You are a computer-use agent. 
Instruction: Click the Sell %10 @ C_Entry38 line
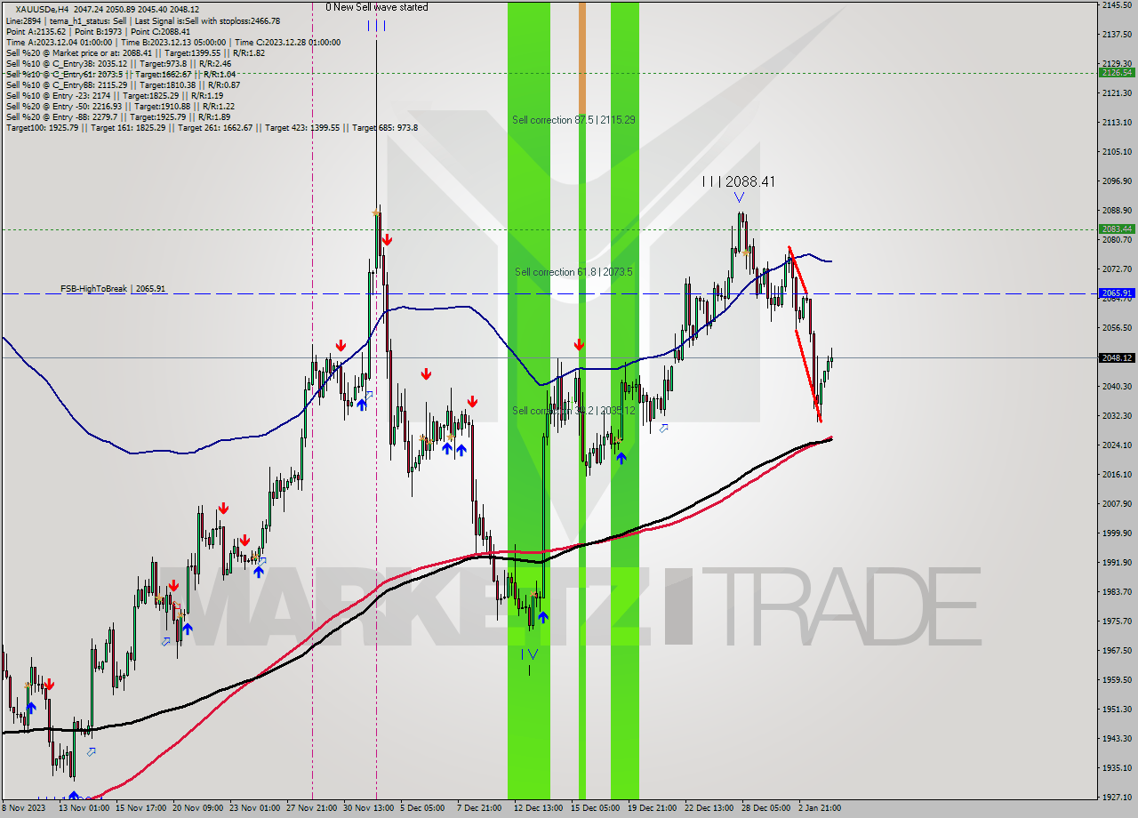118,63
